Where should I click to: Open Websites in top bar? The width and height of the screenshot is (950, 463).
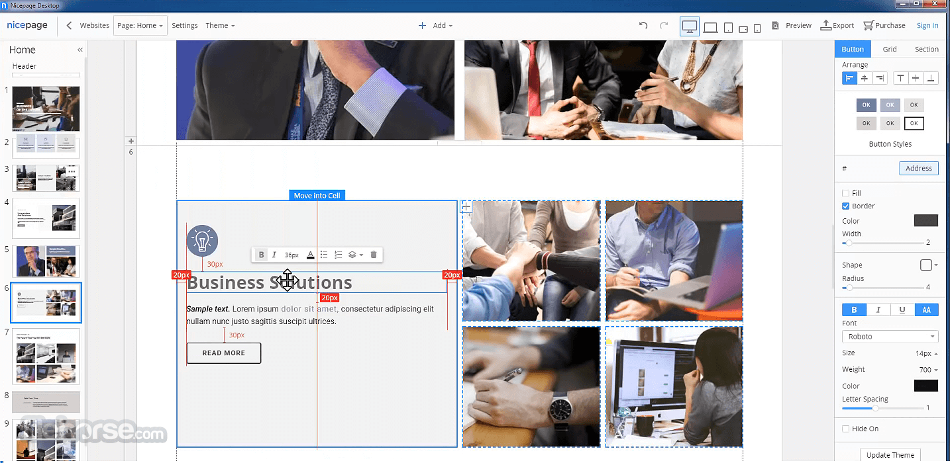click(x=95, y=26)
